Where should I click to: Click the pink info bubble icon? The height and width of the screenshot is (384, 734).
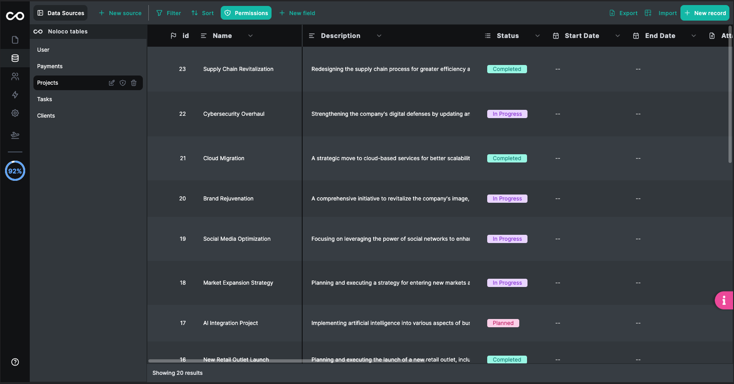(x=723, y=300)
